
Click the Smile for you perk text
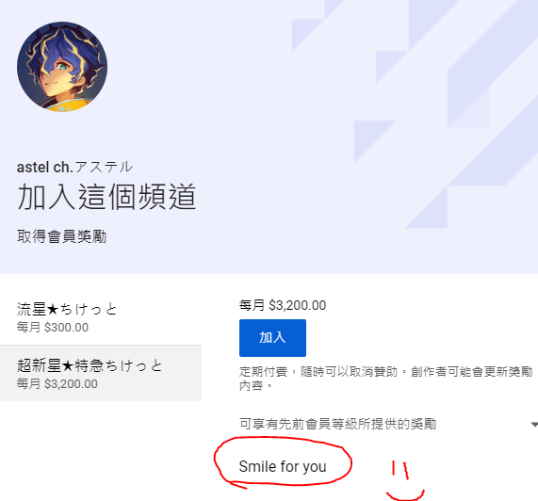point(283,466)
